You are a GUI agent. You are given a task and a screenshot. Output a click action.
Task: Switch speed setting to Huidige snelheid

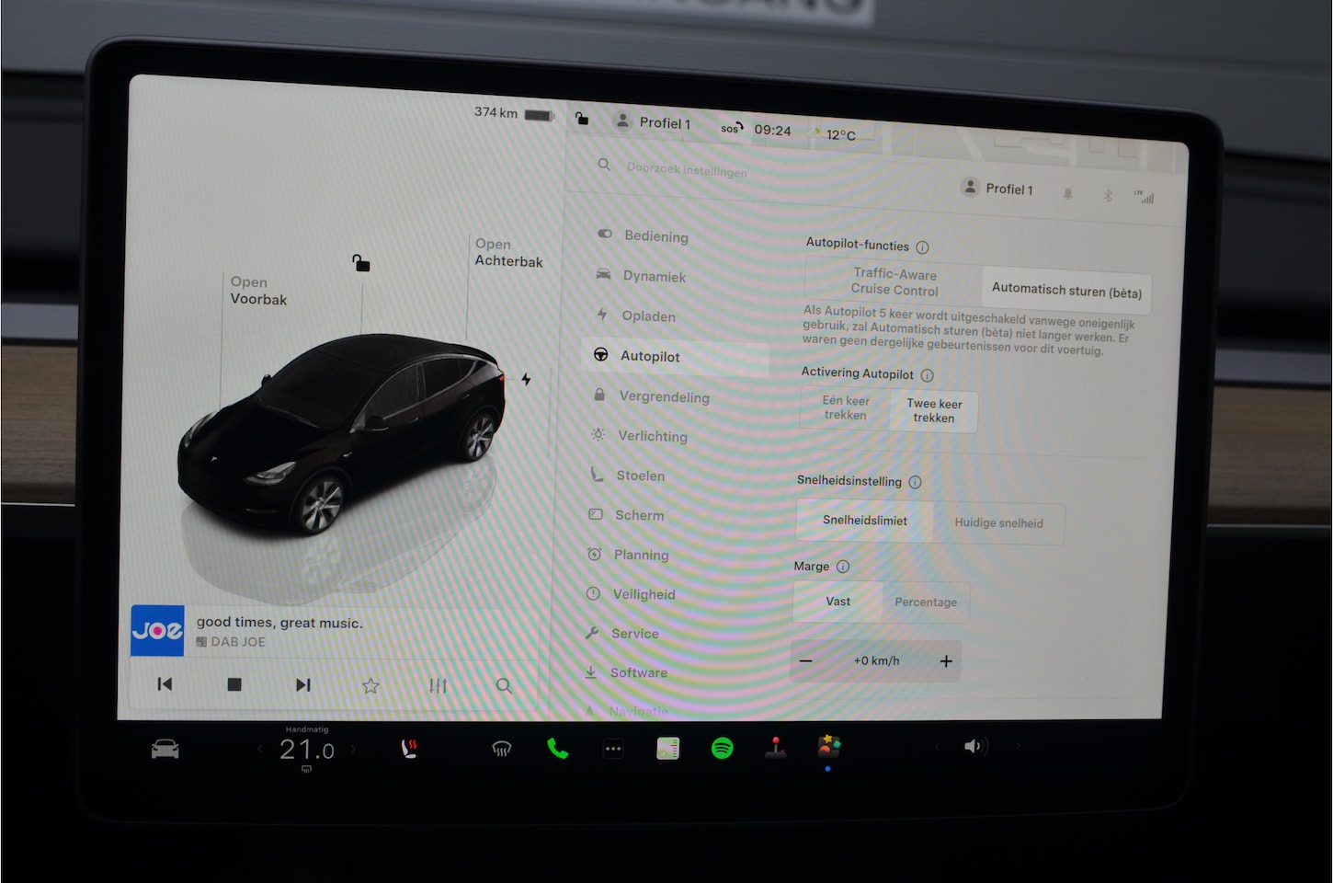click(x=998, y=522)
